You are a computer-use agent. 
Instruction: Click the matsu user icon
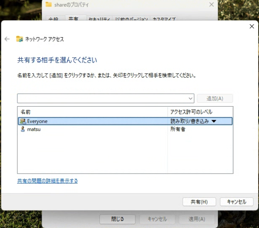[x=23, y=129]
